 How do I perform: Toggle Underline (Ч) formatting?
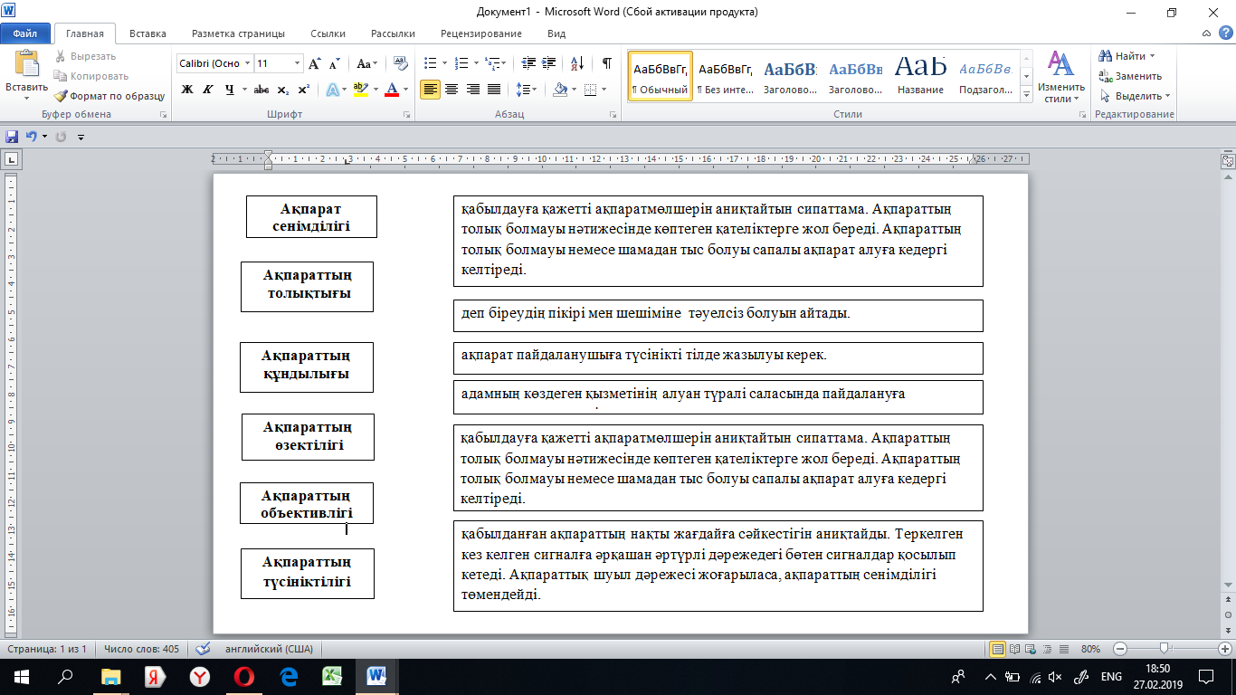[229, 90]
